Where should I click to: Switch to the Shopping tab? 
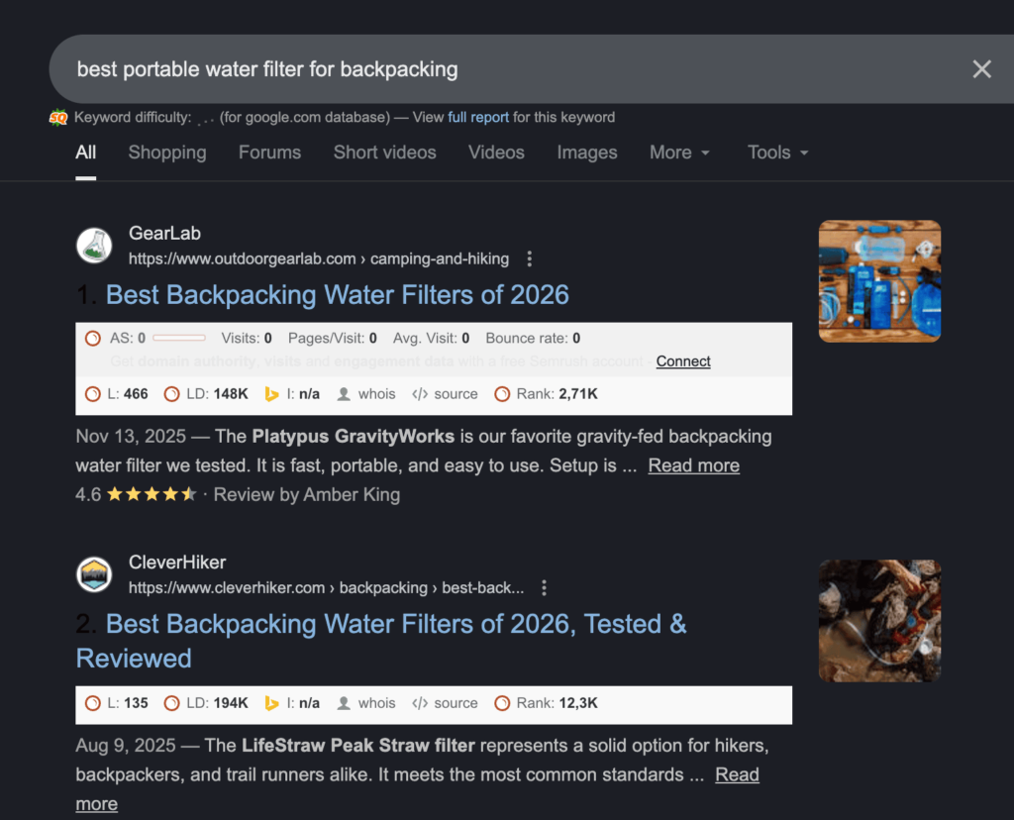[167, 153]
